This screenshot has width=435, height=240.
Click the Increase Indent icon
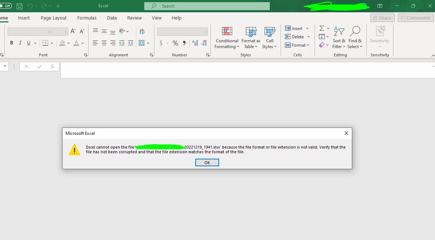(x=131, y=43)
